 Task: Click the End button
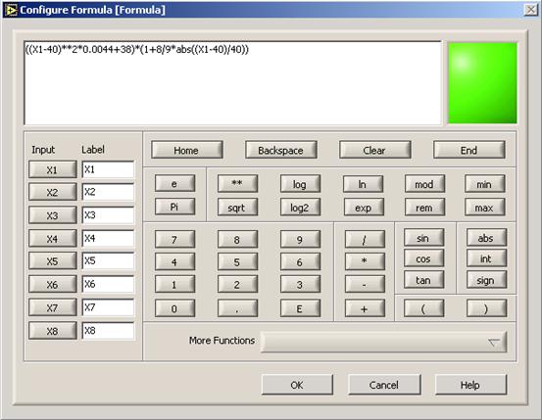pos(469,150)
